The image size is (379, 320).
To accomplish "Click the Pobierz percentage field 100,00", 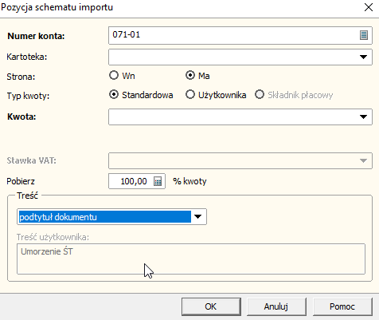I will [x=137, y=181].
